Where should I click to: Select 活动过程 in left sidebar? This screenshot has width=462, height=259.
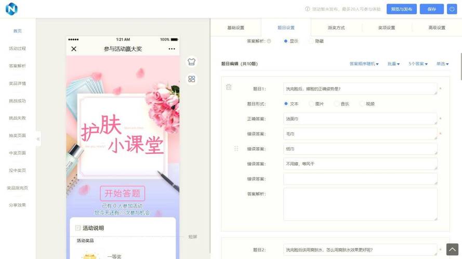[17, 49]
